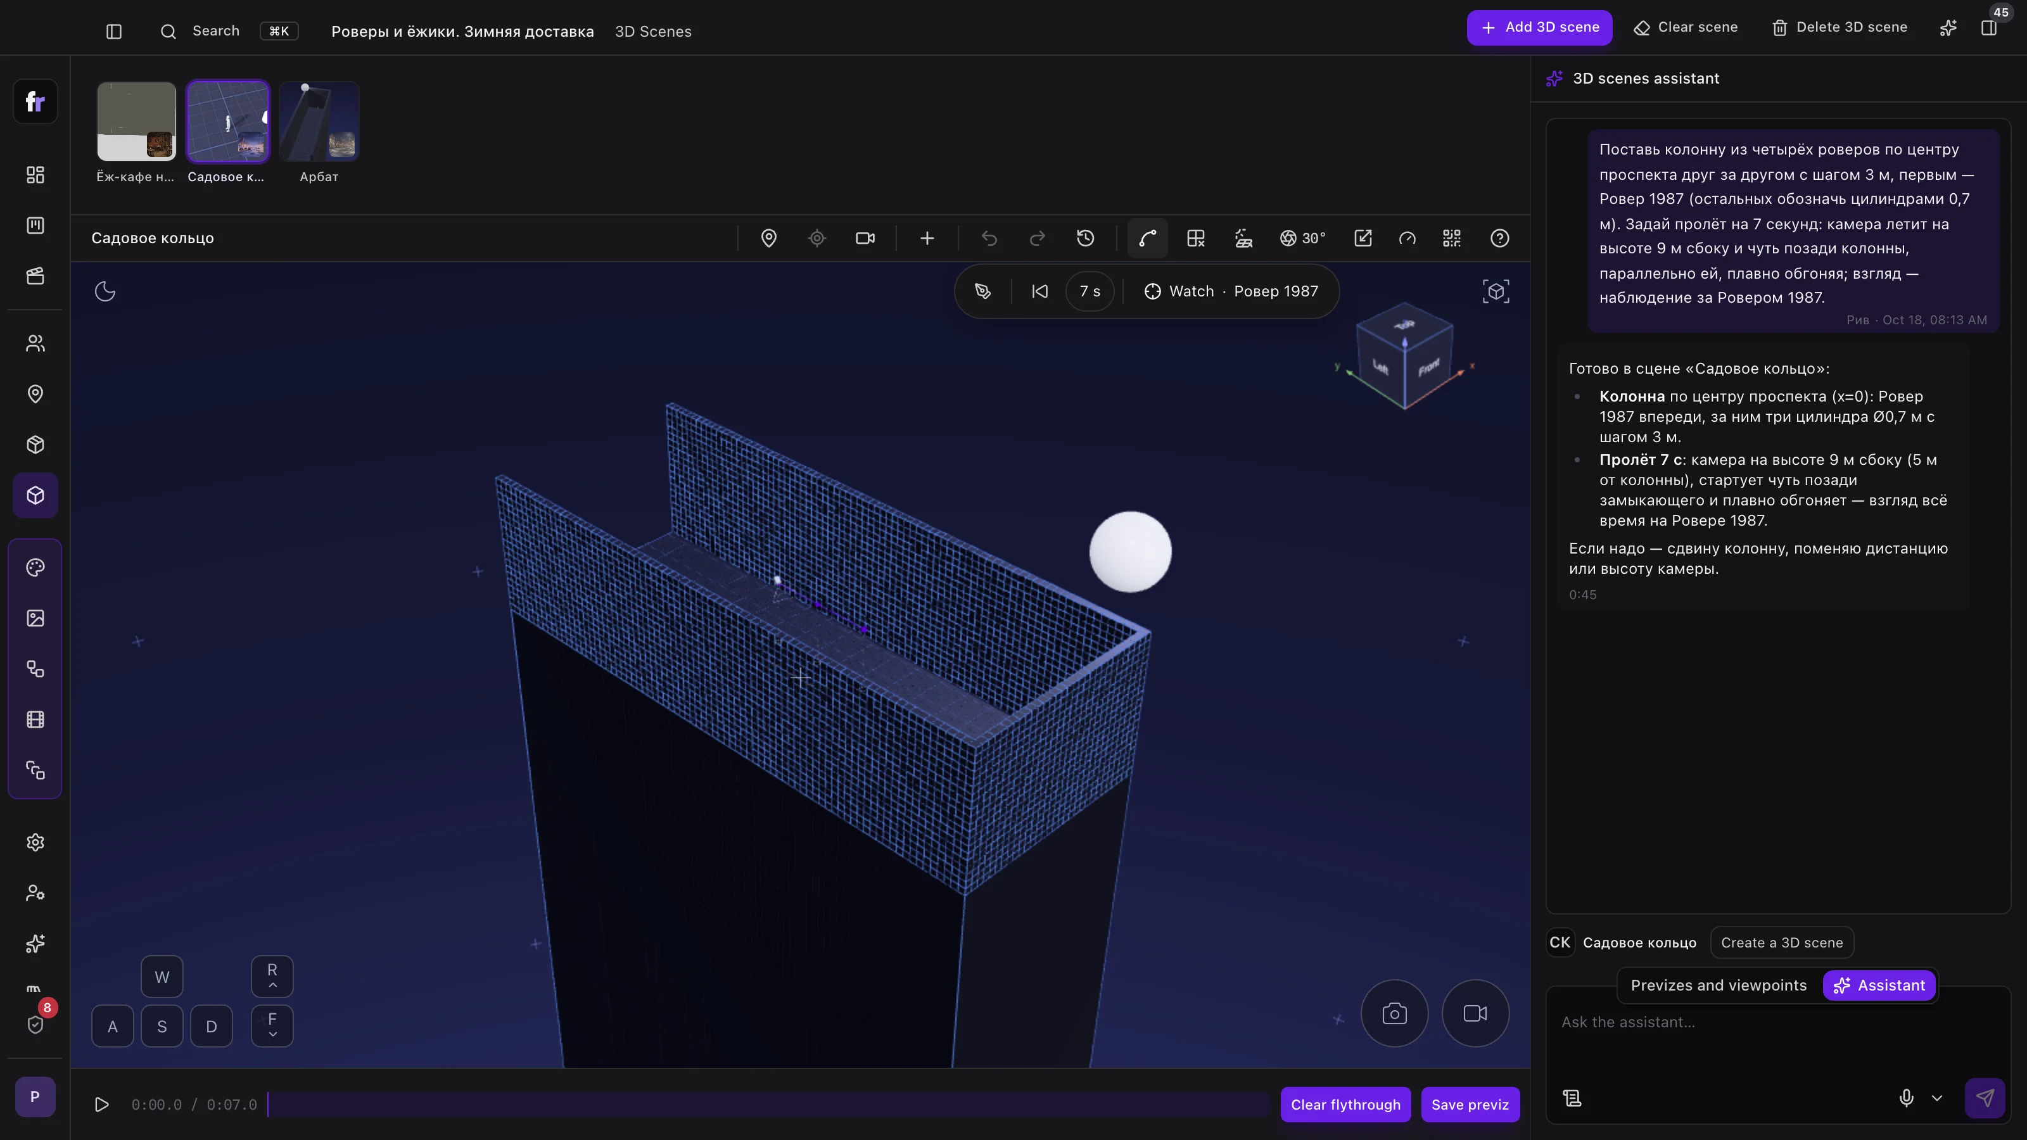The height and width of the screenshot is (1140, 2027).
Task: Open the Арбат scene thumbnail
Action: pos(319,121)
